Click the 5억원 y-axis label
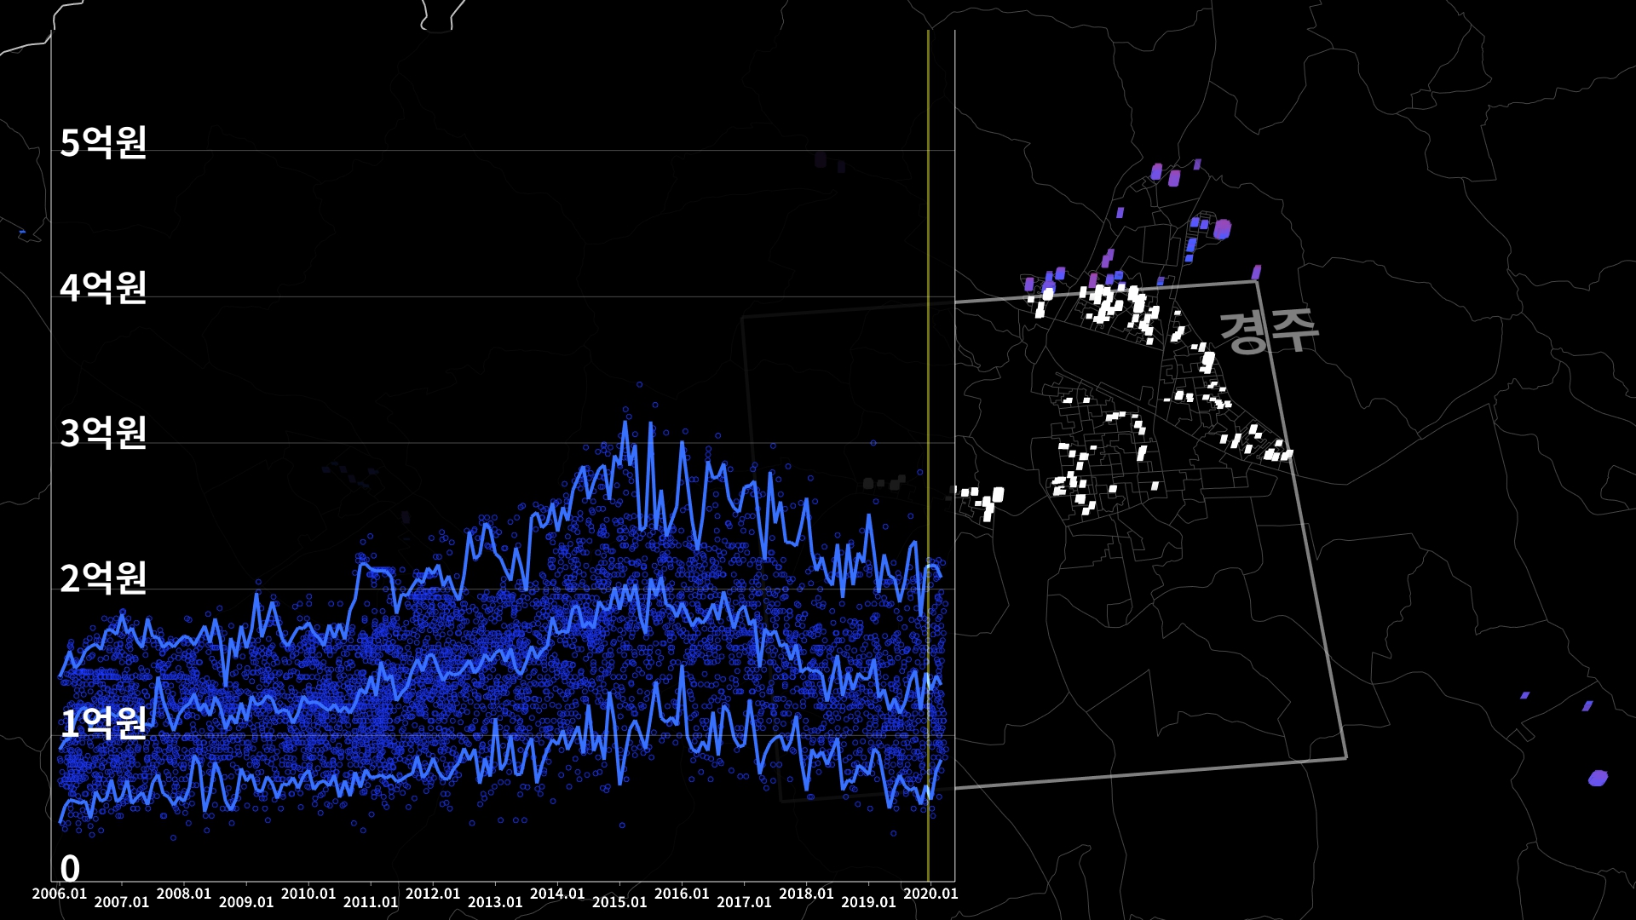The image size is (1636, 920). pos(103,142)
